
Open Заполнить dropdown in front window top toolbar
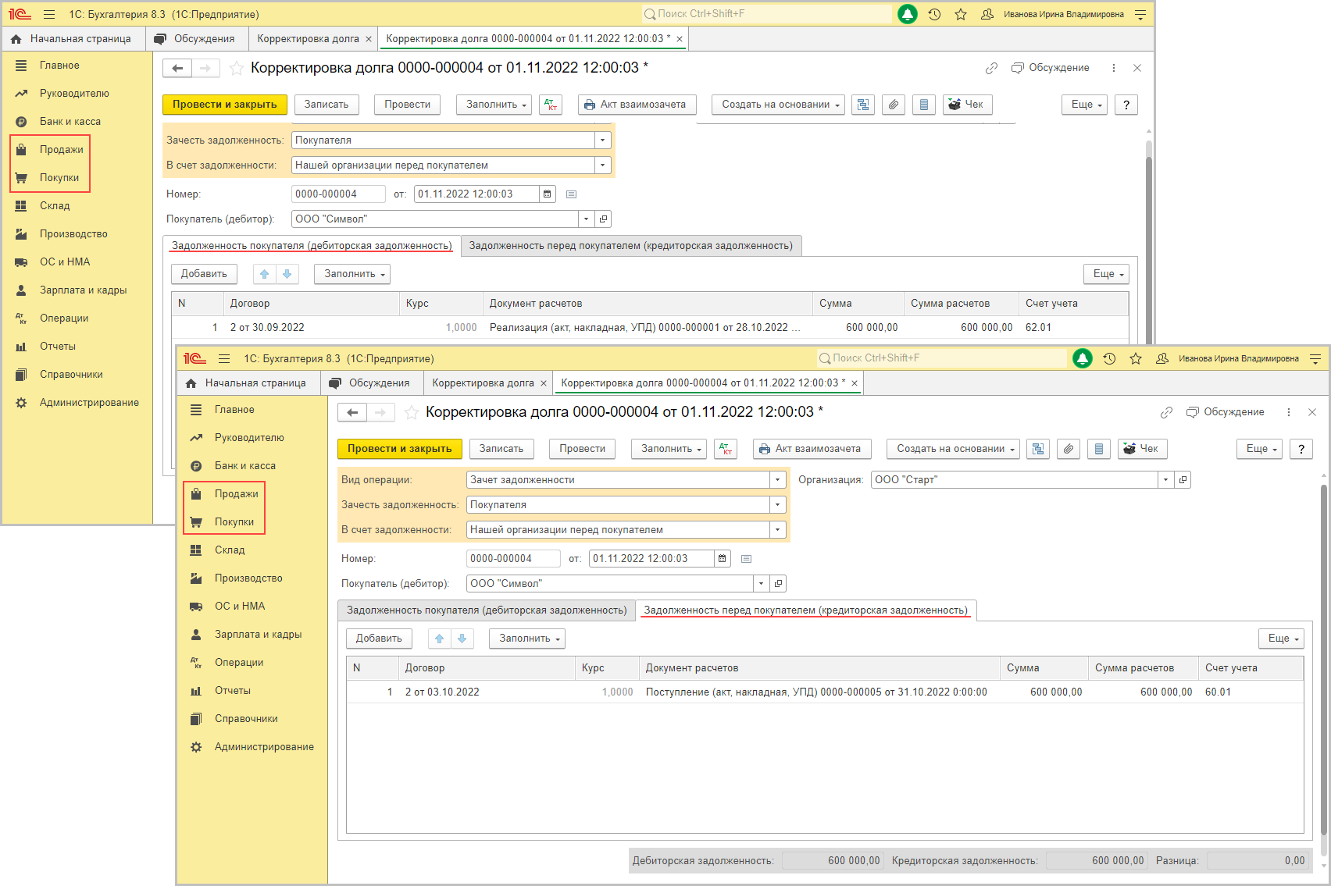click(x=669, y=449)
